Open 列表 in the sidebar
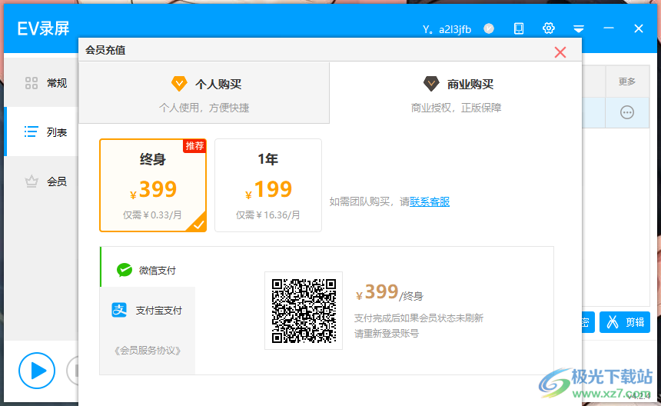Screen dimensions: 661x406 click(x=42, y=132)
